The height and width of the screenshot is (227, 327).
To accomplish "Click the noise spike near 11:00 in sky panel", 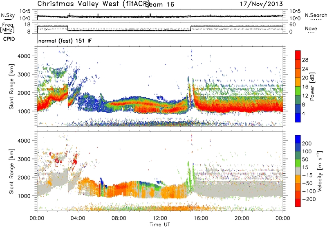I will 150,15.
